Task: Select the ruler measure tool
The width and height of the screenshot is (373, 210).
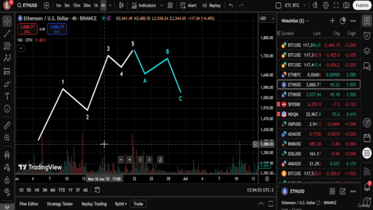Action: 7,125
